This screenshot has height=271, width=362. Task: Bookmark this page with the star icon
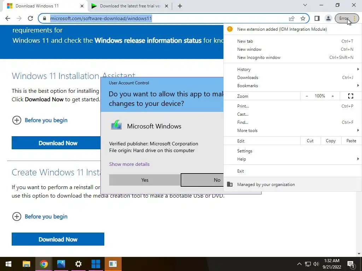coord(303,18)
